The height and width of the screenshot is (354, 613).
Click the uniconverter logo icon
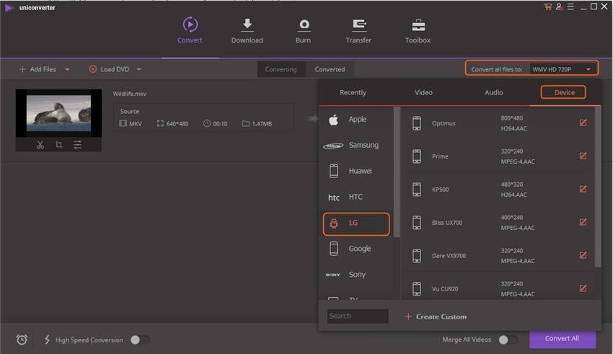(9, 7)
